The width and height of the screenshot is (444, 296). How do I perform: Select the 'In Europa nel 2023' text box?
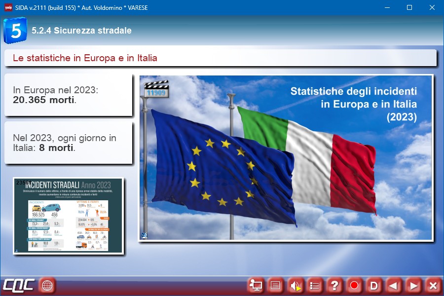(x=68, y=95)
